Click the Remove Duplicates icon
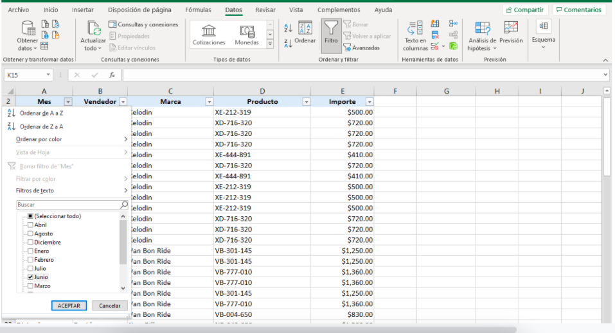Screen dimensions: 615x333 point(435,35)
